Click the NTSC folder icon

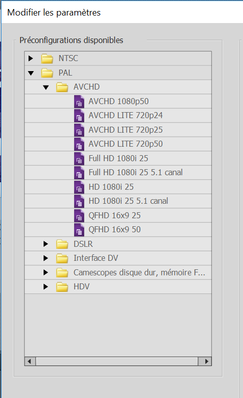point(47,59)
